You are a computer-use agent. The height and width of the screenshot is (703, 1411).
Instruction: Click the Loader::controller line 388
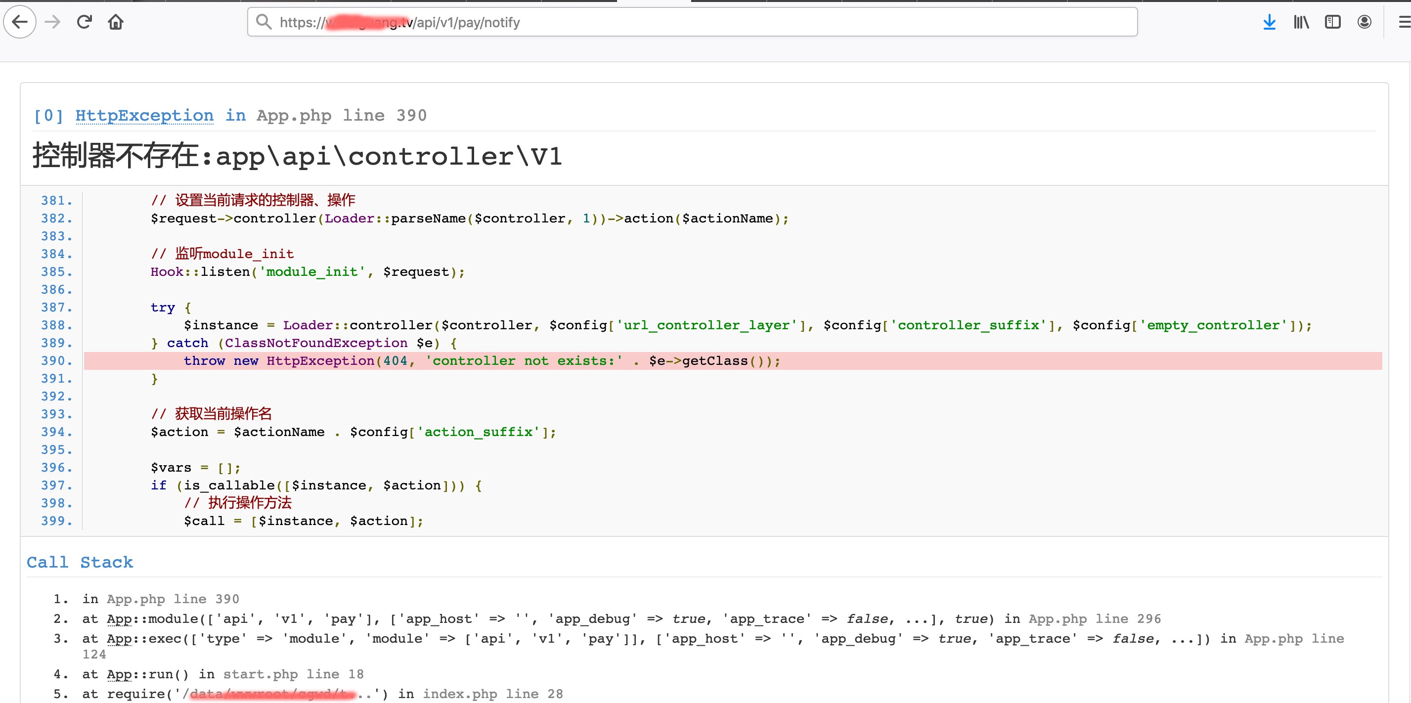(748, 325)
